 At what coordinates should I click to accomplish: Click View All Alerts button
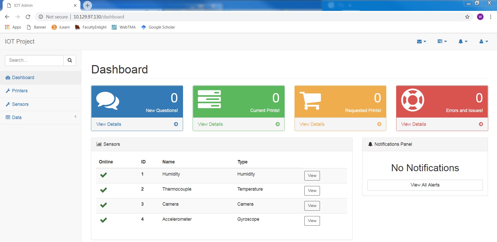425,185
